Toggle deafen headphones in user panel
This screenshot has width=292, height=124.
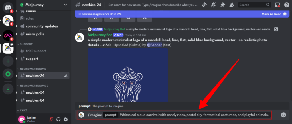click(x=59, y=119)
